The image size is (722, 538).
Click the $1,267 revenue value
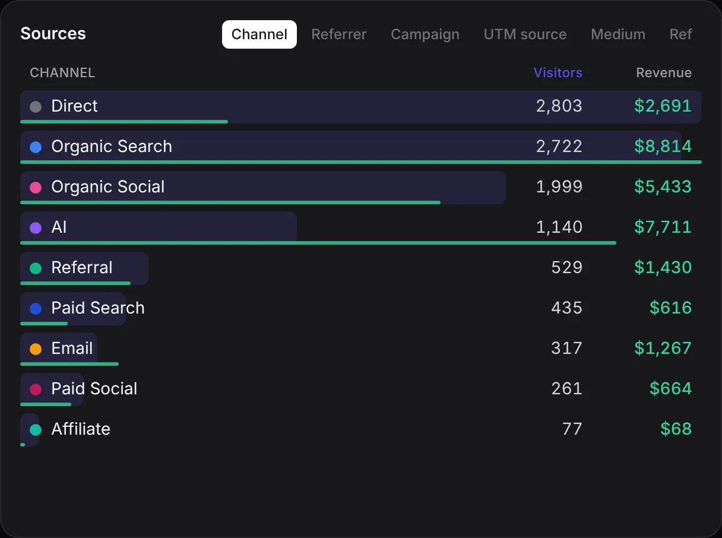click(663, 349)
